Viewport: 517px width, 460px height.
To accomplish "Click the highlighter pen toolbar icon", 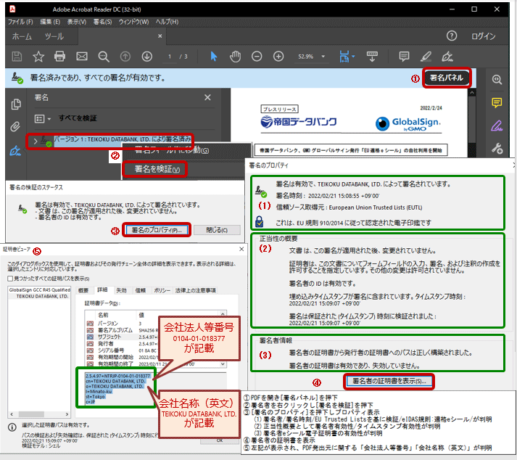I will tap(426, 57).
